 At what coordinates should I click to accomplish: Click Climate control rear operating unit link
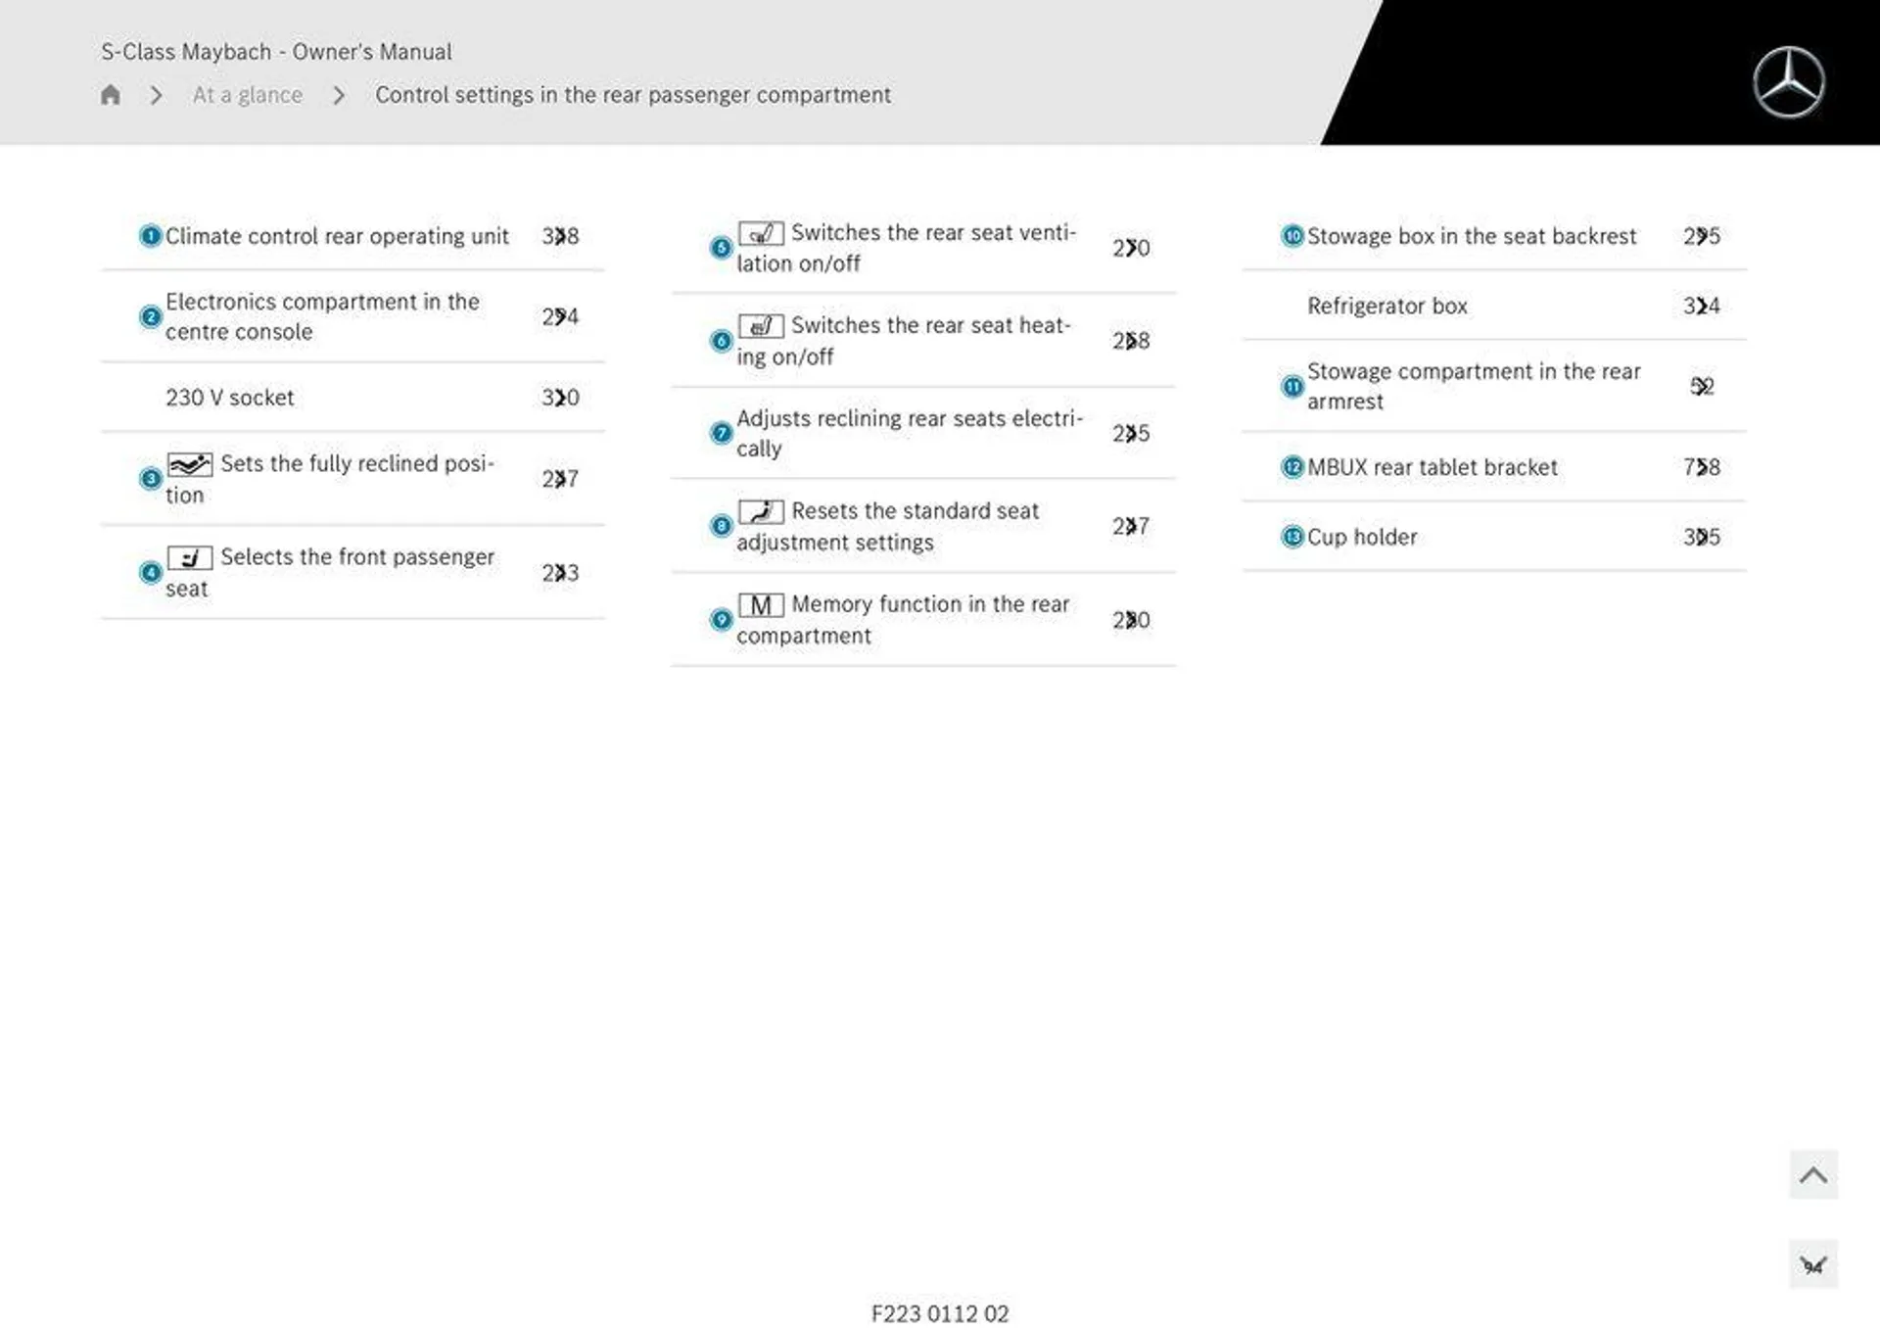pyautogui.click(x=338, y=233)
